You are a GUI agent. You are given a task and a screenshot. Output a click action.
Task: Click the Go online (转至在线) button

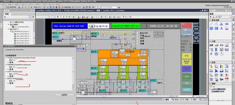tap(66, 7)
